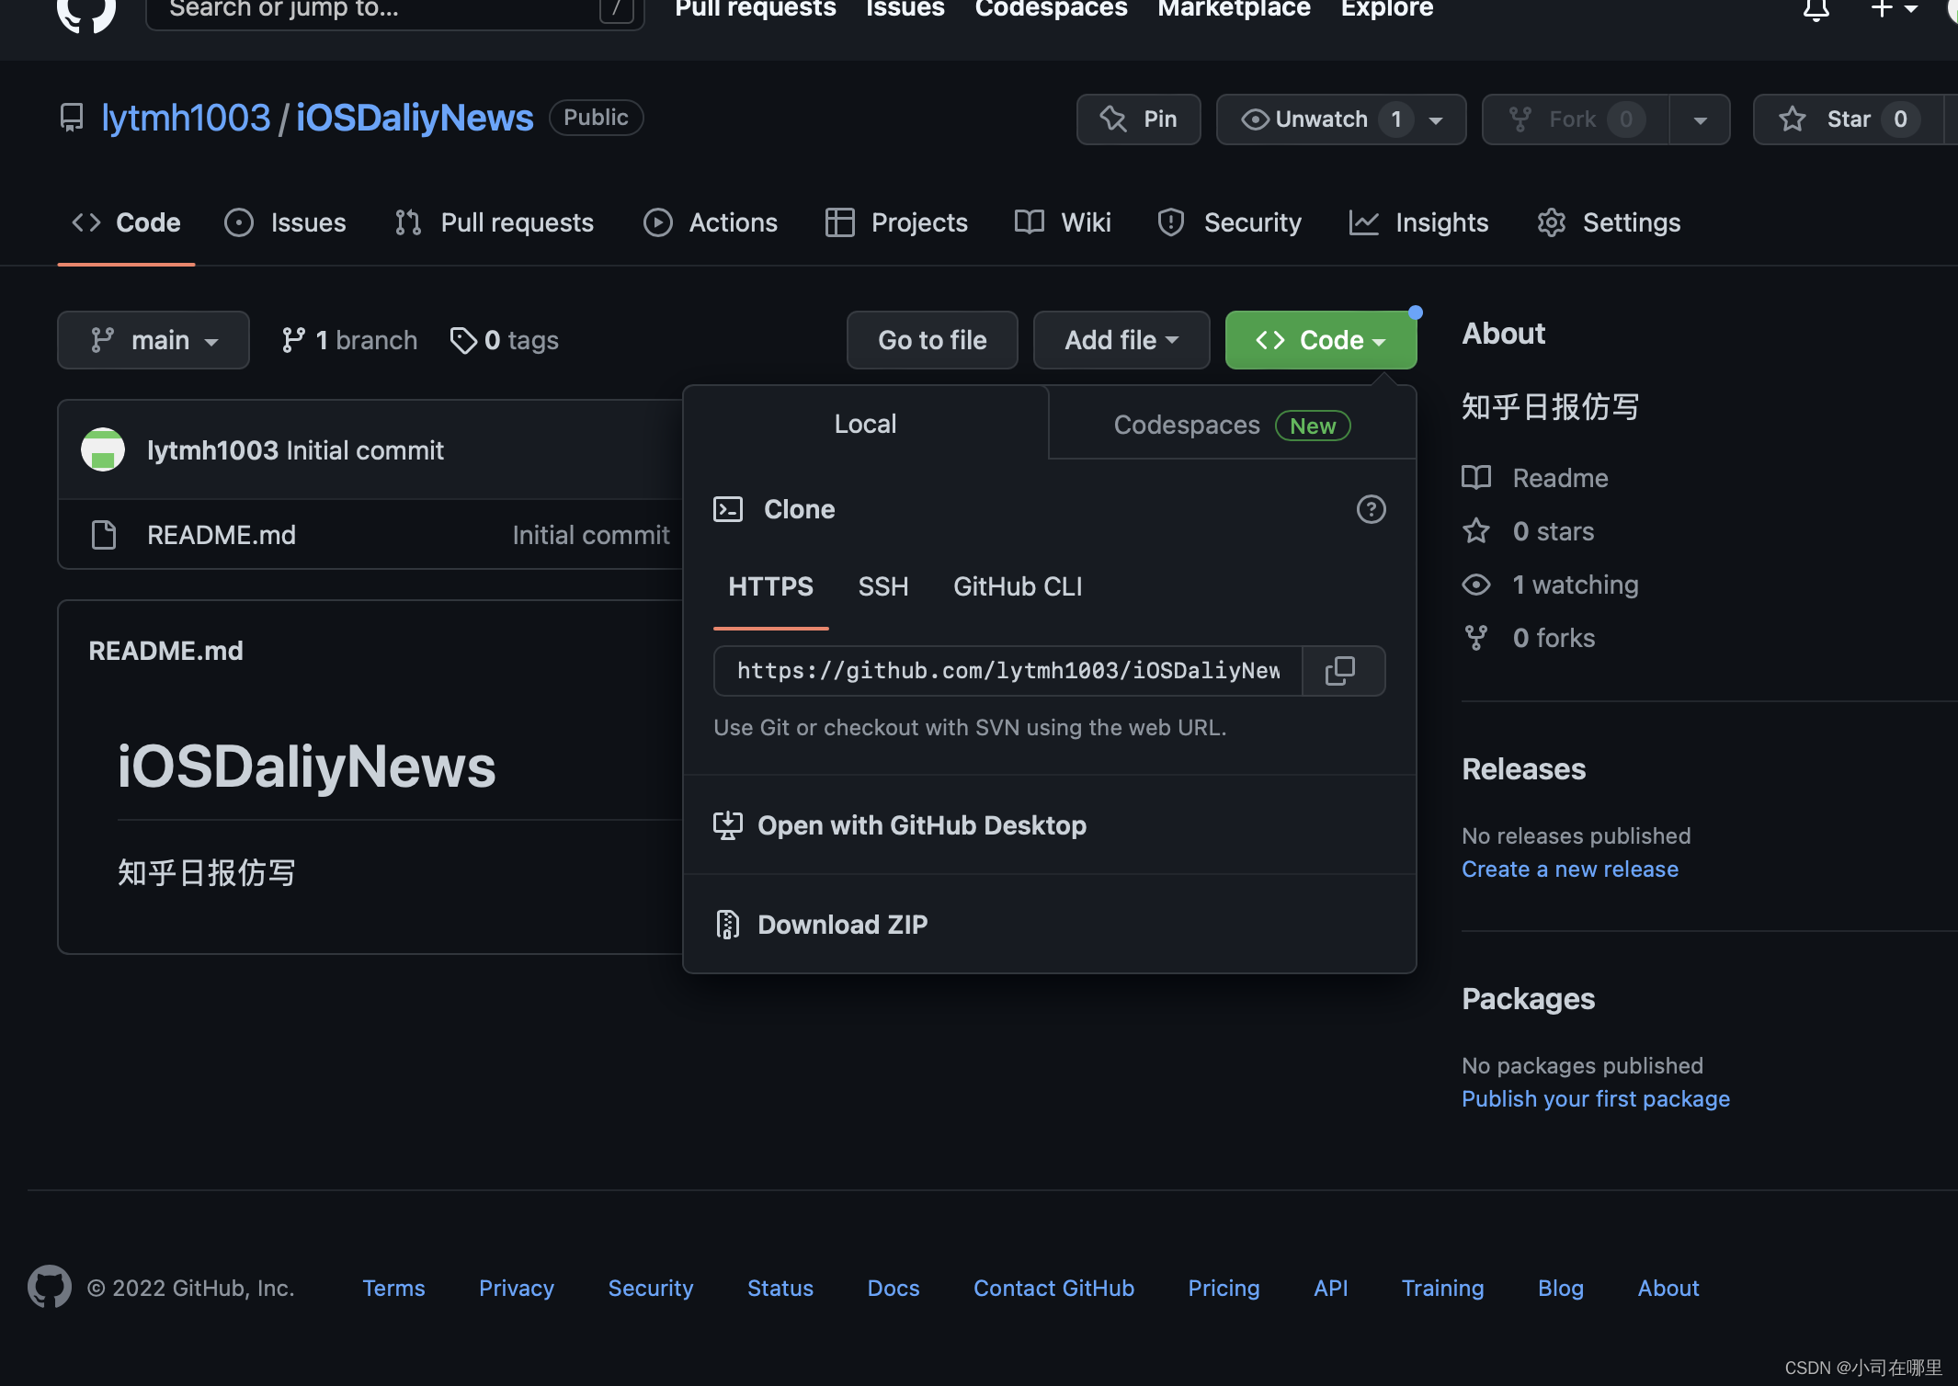Switch to the Code repository tab

[126, 222]
